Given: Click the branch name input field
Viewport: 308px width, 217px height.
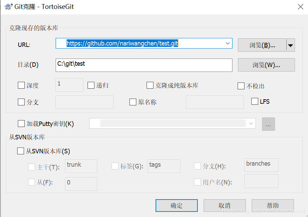Looking at the screenshot, I should (x=84, y=102).
